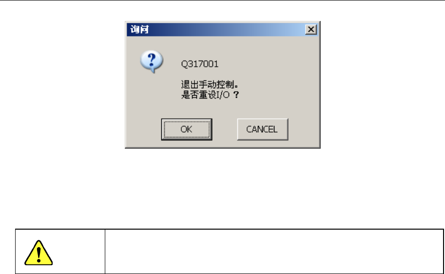
Task: Click the blue gradient dialog title bar
Action: pos(223,30)
